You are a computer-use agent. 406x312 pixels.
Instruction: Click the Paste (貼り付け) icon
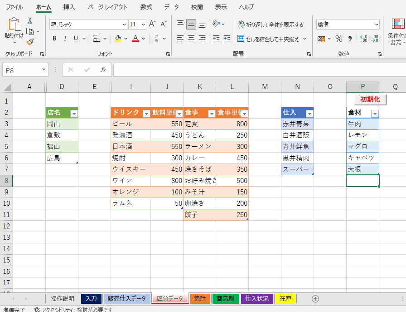point(14,25)
